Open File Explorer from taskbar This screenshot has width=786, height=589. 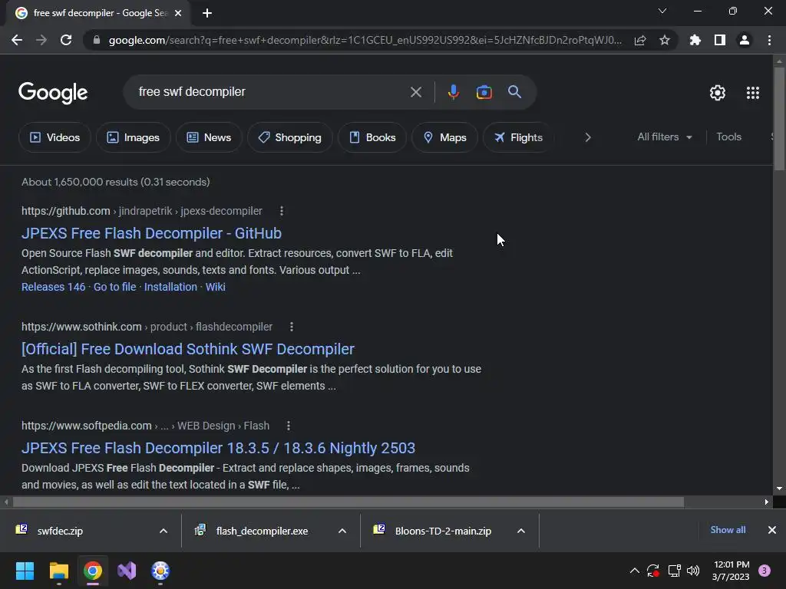click(58, 571)
